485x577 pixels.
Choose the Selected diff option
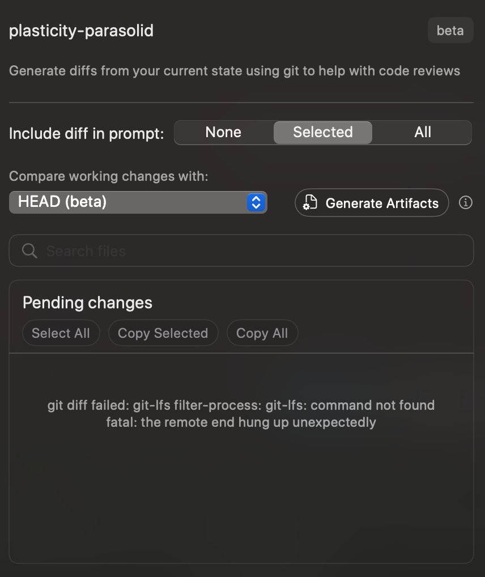coord(323,133)
